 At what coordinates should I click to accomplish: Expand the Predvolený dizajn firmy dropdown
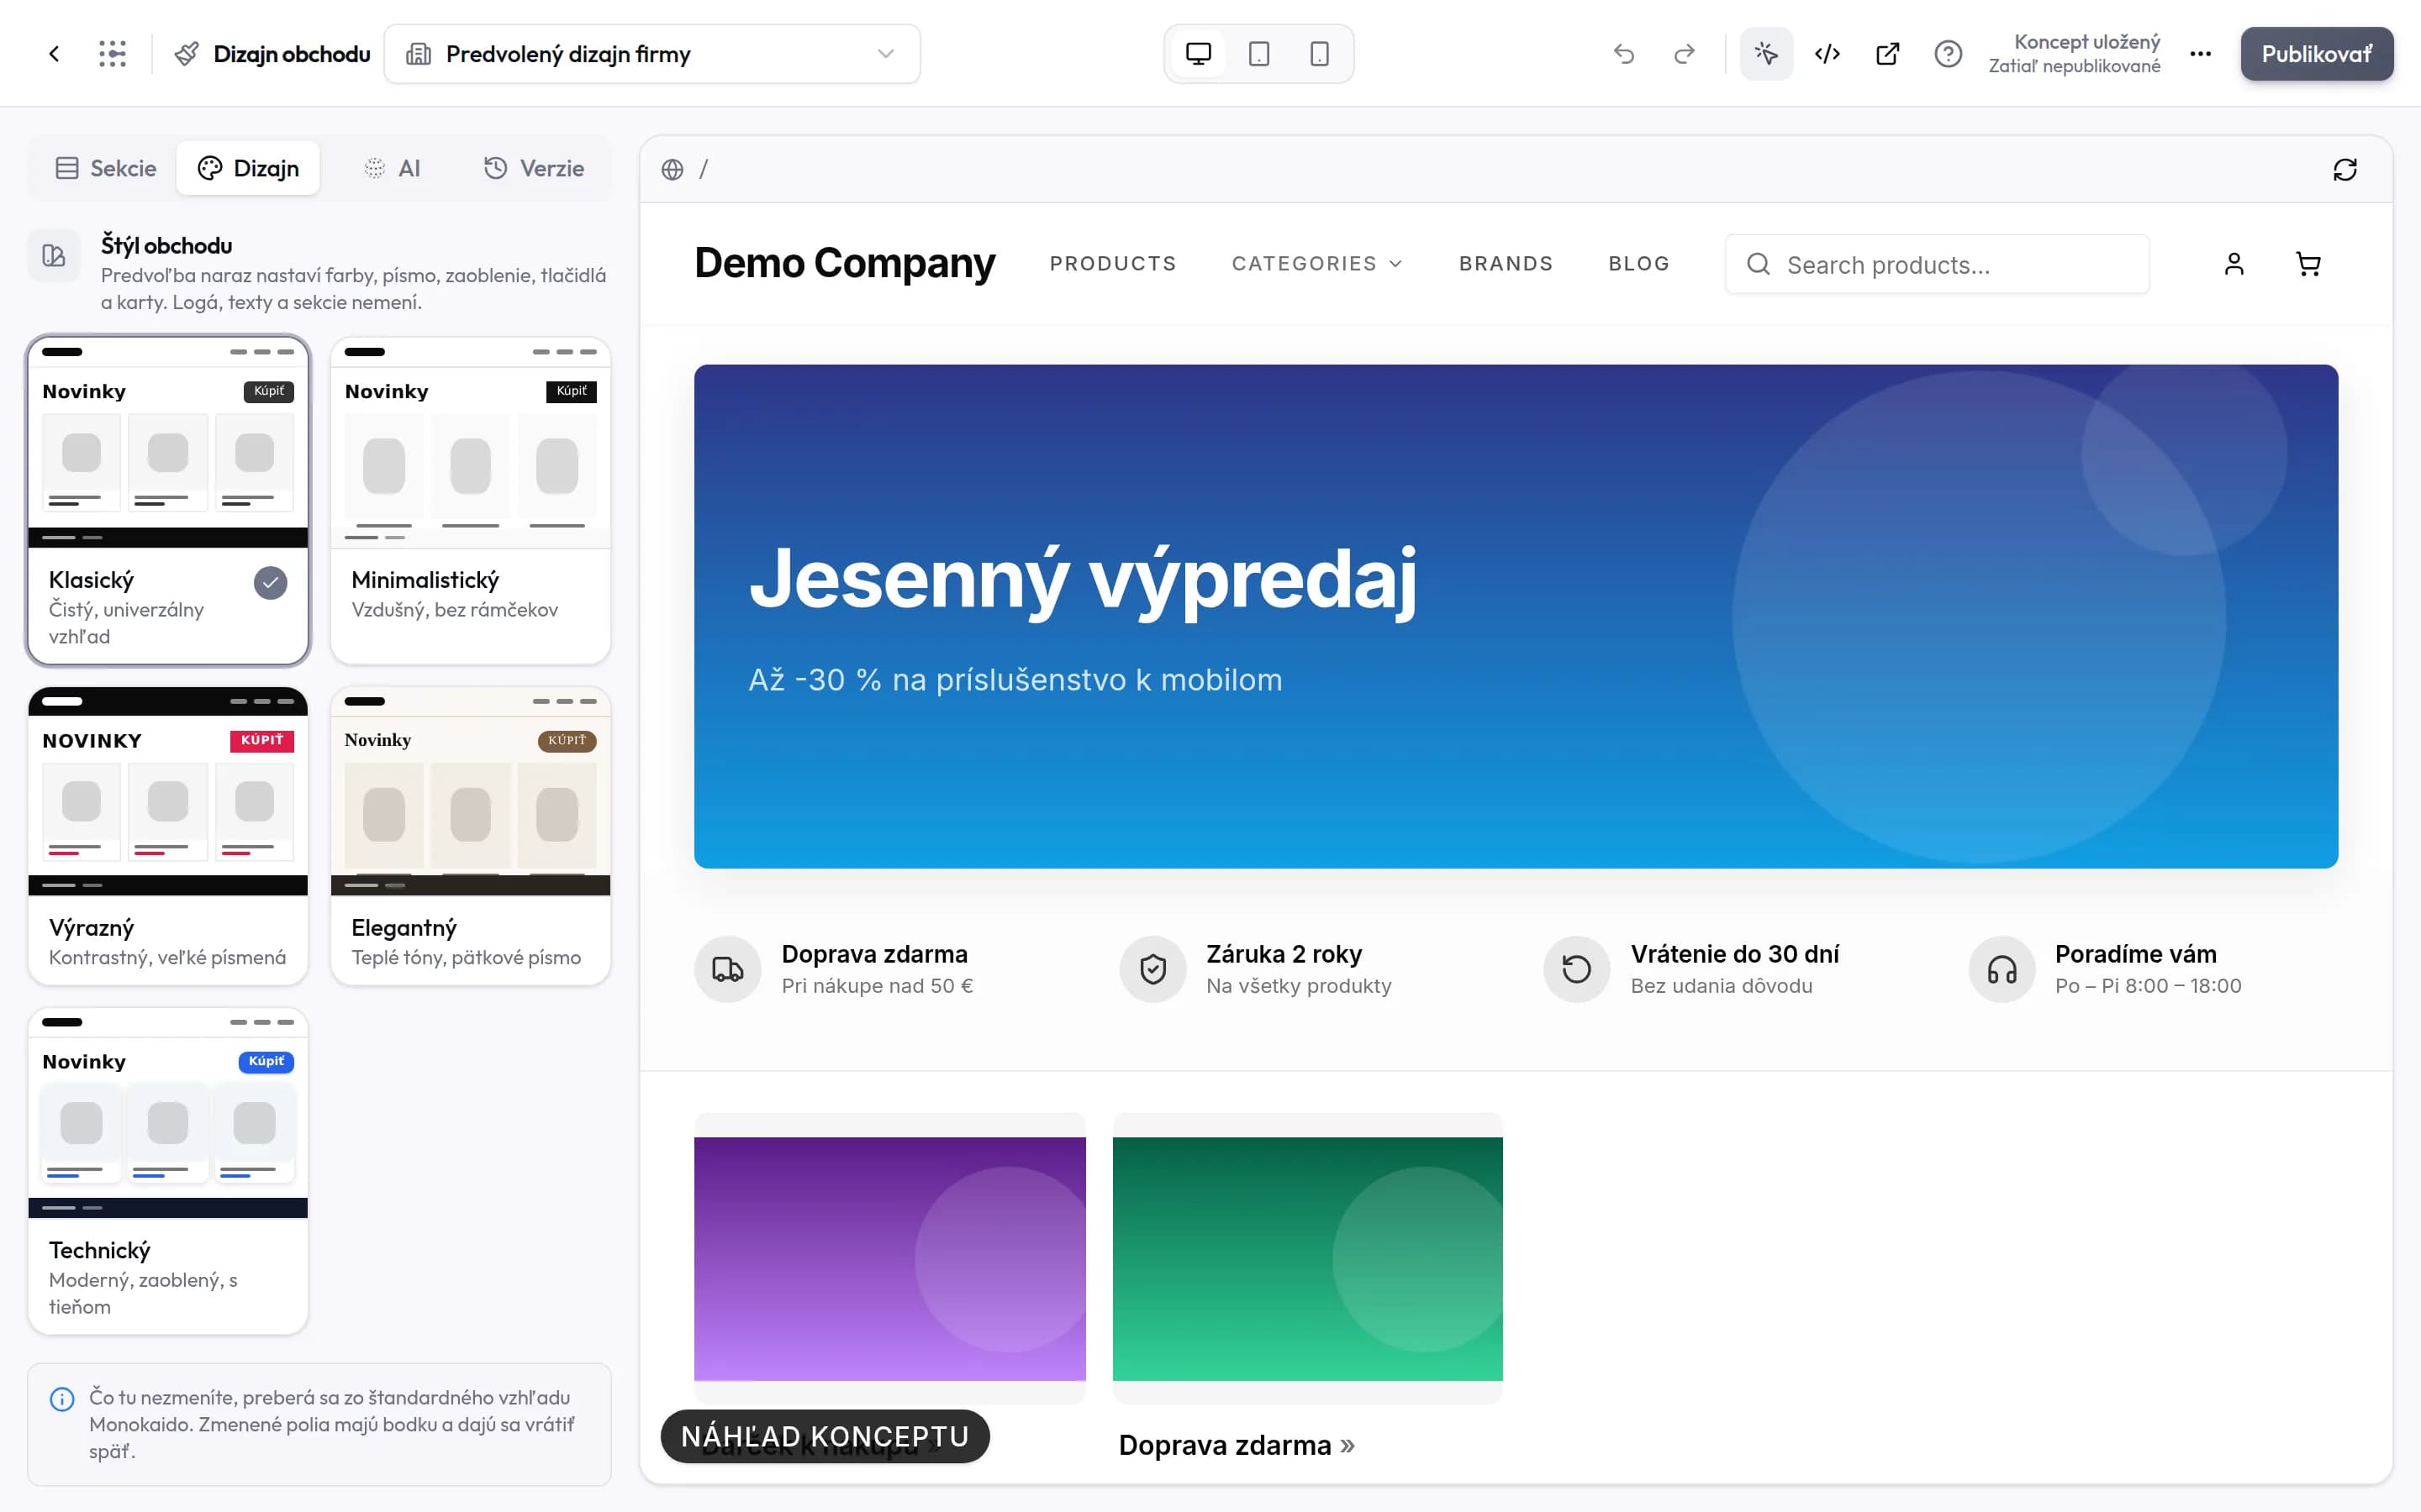click(x=652, y=54)
